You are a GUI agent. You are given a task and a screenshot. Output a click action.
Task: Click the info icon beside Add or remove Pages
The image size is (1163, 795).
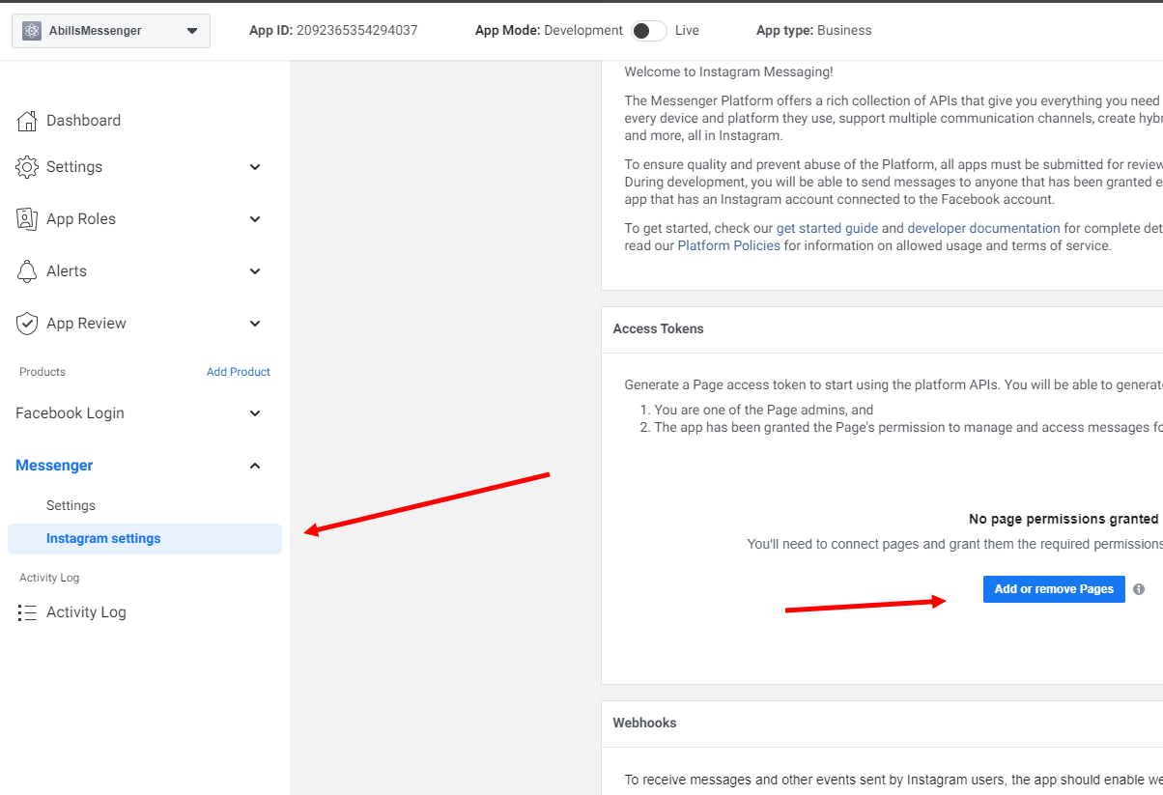coord(1139,589)
